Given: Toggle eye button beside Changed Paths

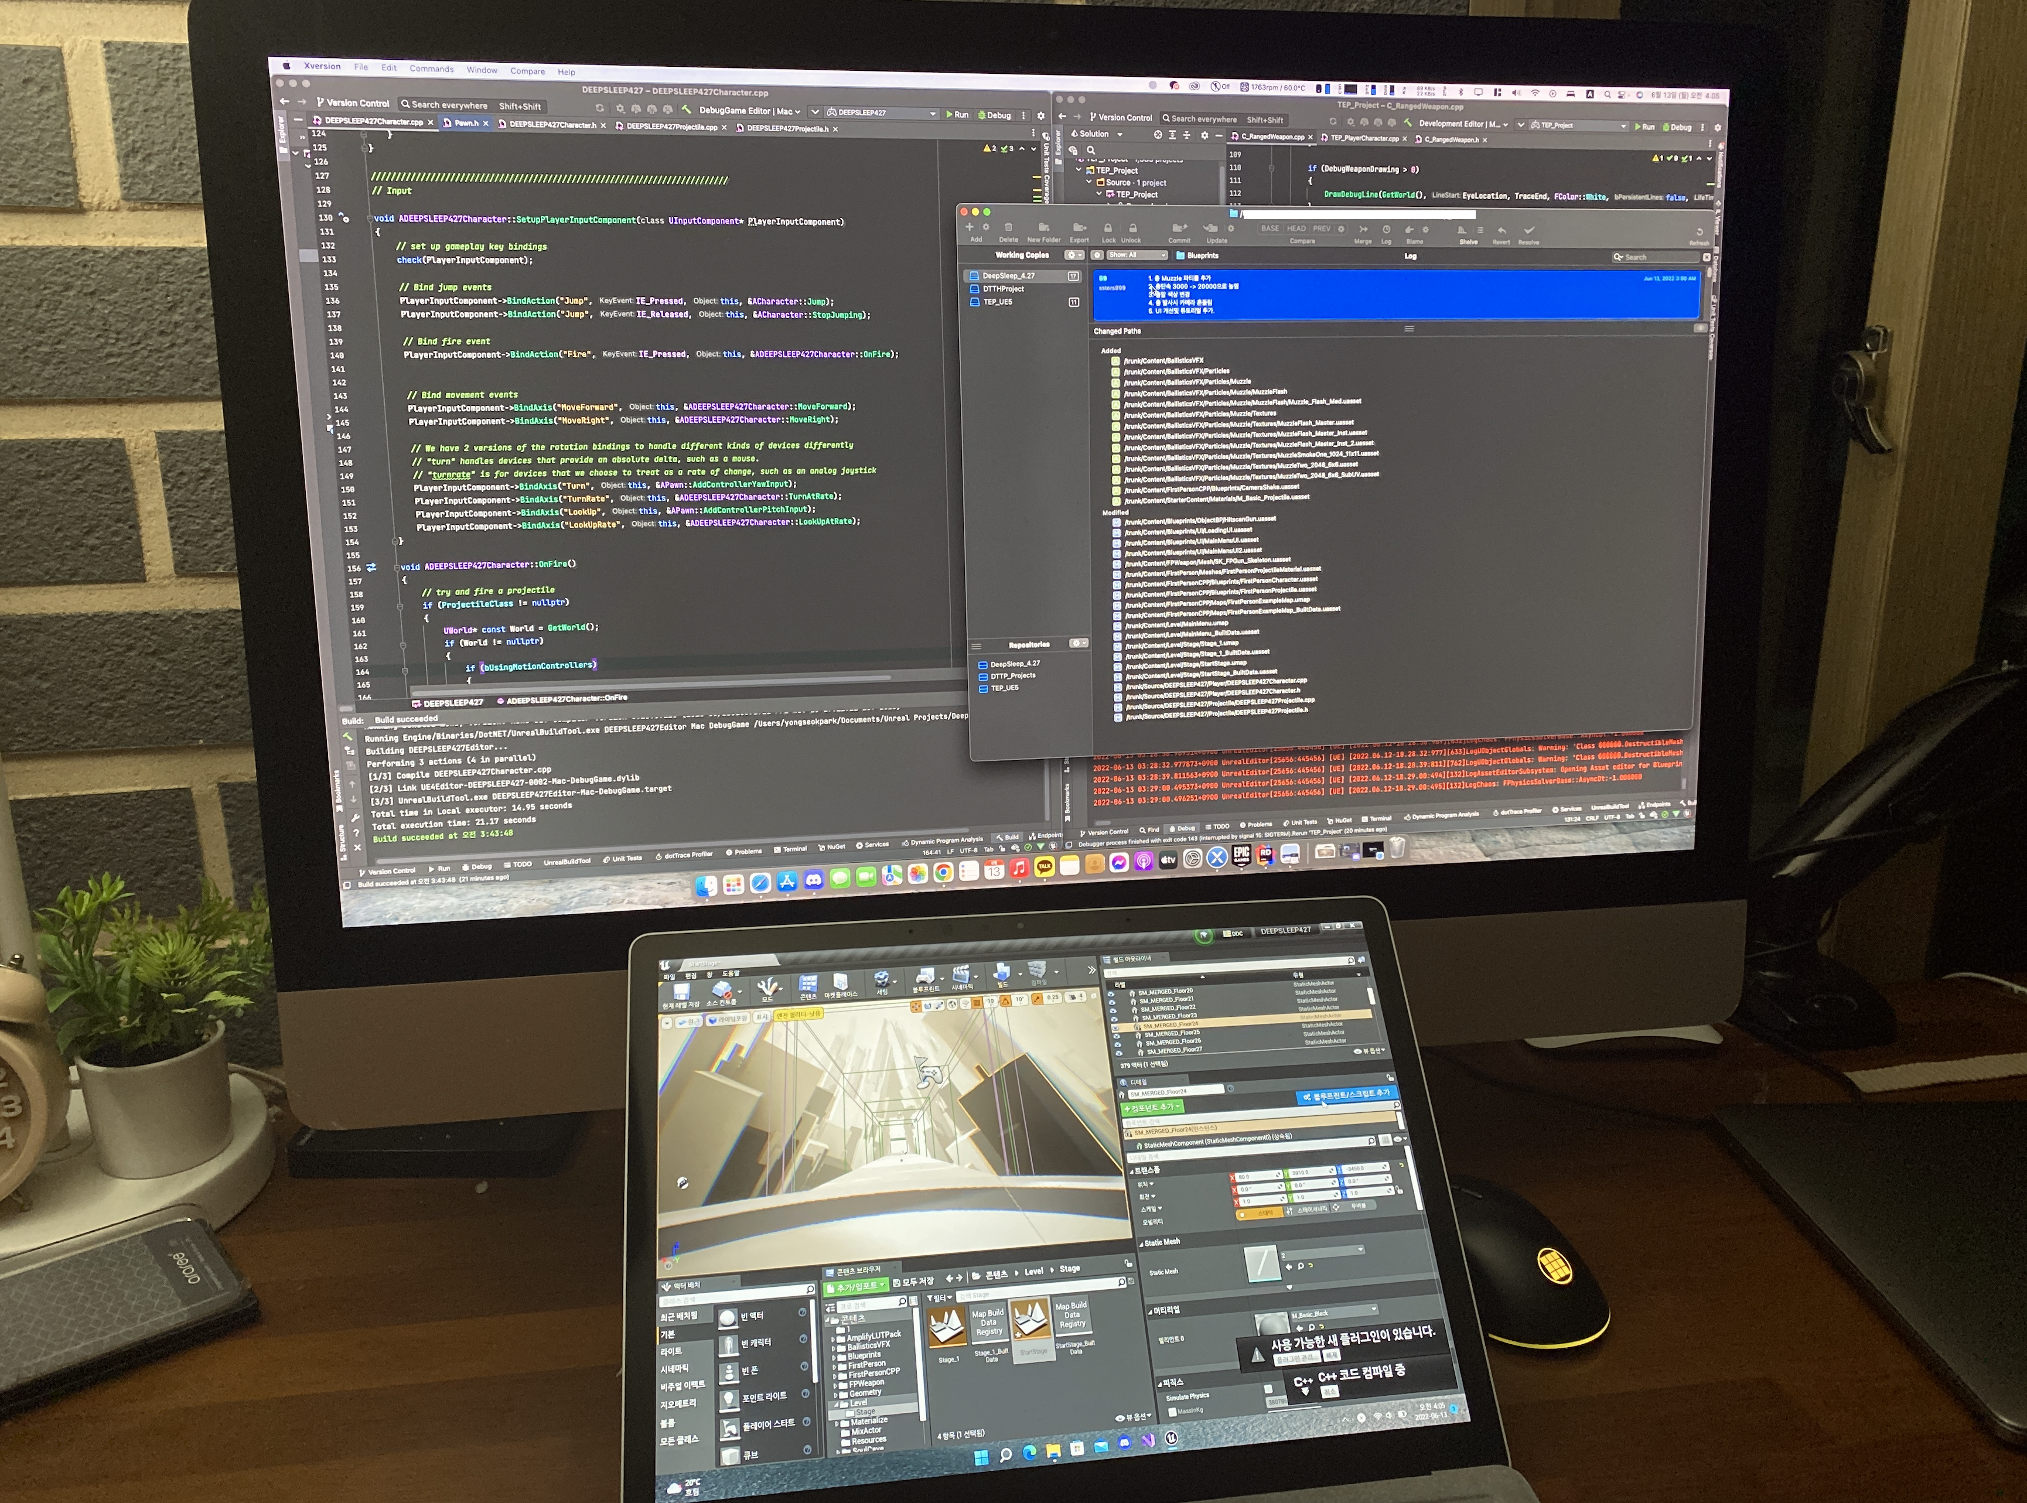Looking at the screenshot, I should [x=1700, y=329].
